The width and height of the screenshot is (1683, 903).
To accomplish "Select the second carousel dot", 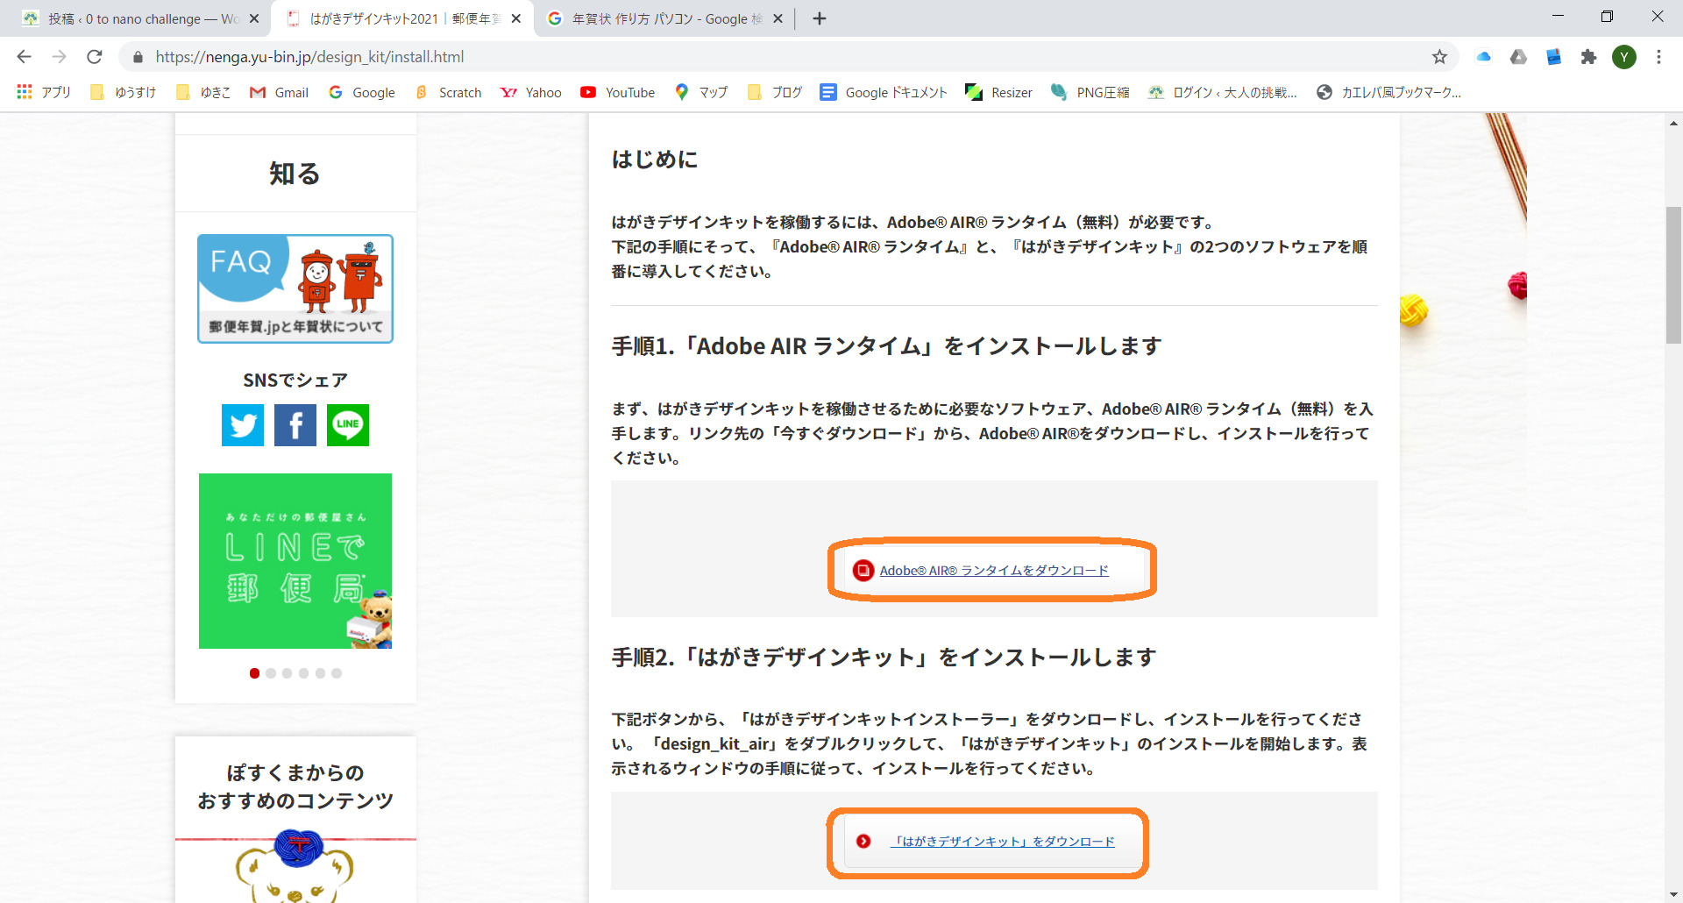I will tap(271, 673).
